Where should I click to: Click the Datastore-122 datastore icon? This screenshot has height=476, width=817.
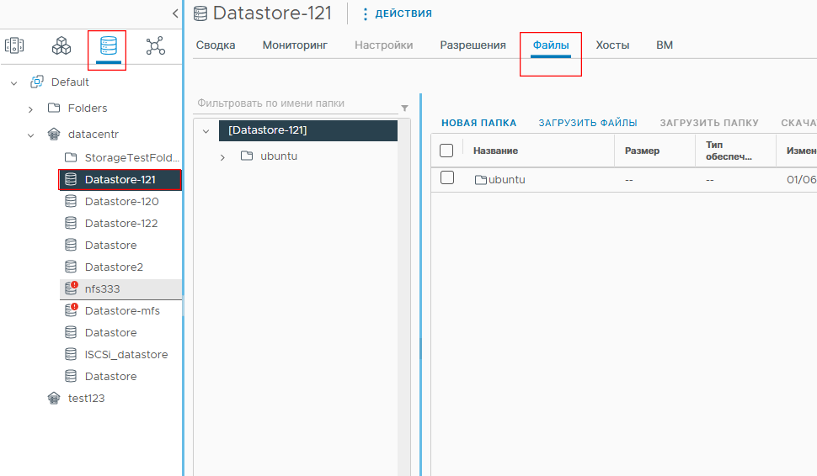pyautogui.click(x=71, y=223)
